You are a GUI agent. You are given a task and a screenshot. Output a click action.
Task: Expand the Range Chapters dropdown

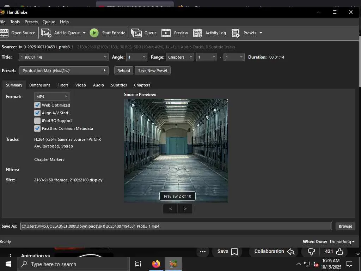click(x=180, y=57)
